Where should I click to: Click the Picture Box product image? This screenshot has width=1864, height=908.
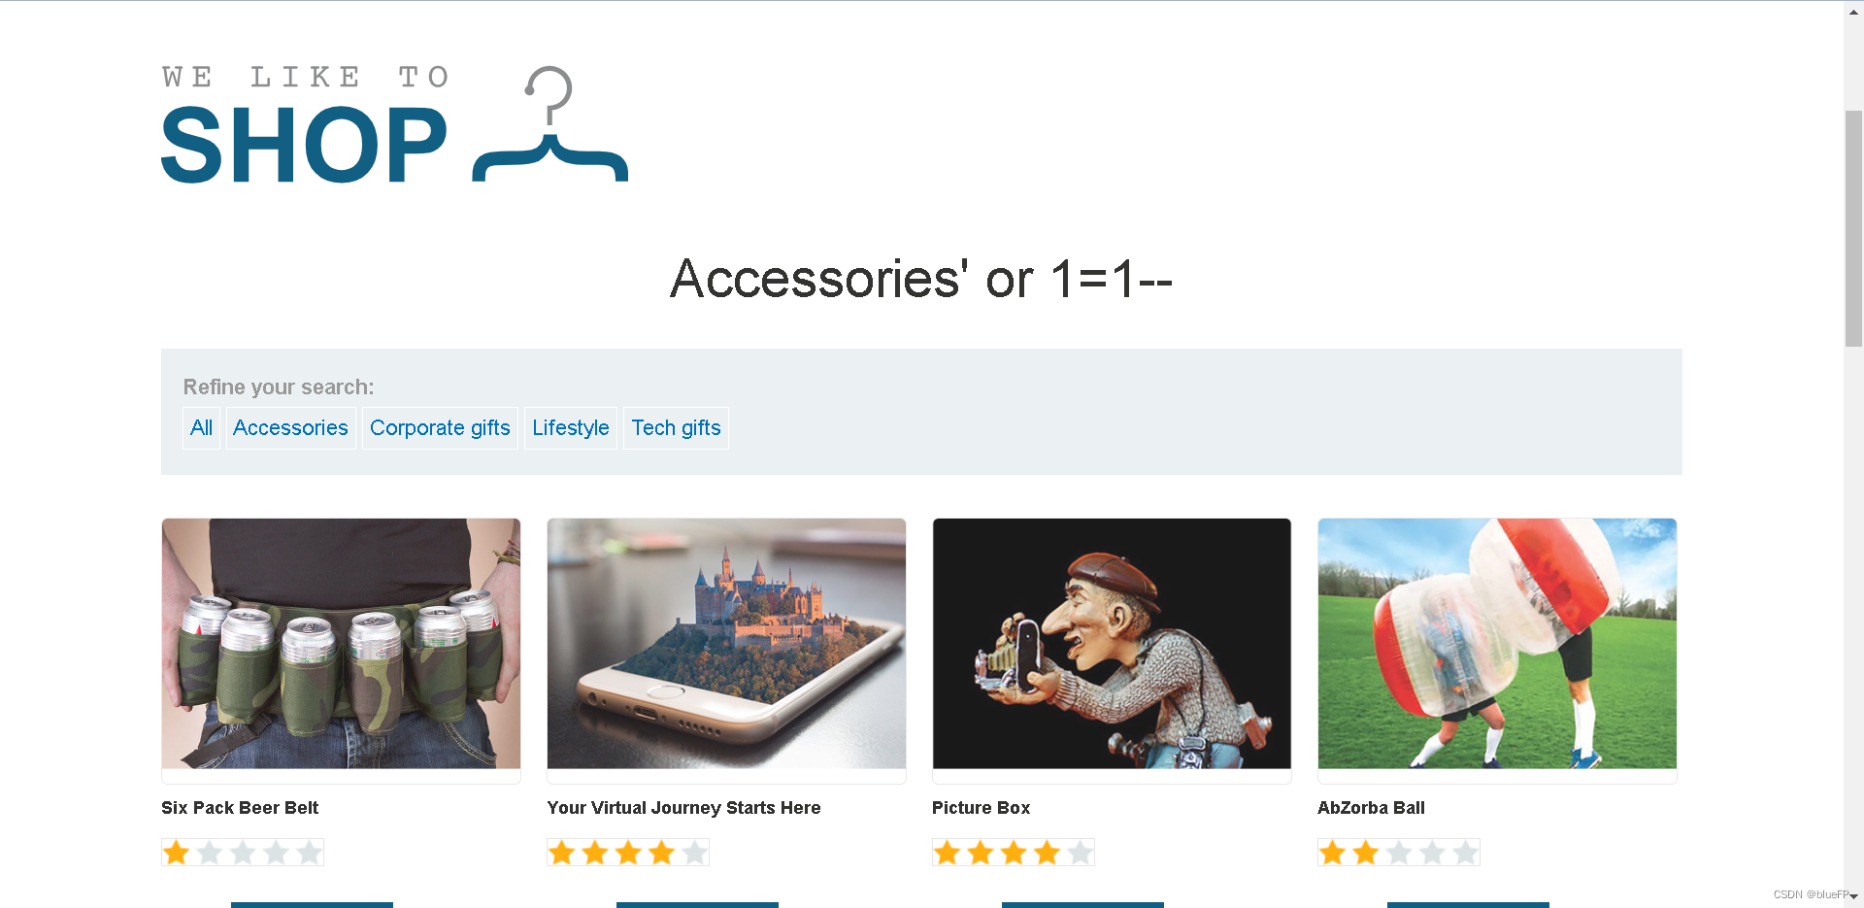pos(1112,644)
